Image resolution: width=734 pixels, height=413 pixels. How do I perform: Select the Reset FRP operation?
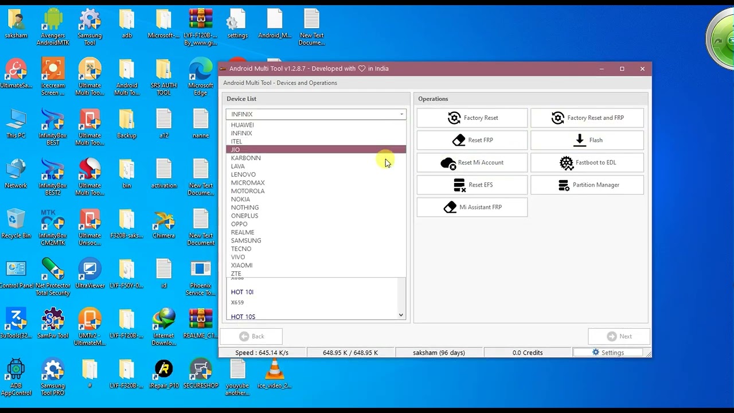point(472,140)
